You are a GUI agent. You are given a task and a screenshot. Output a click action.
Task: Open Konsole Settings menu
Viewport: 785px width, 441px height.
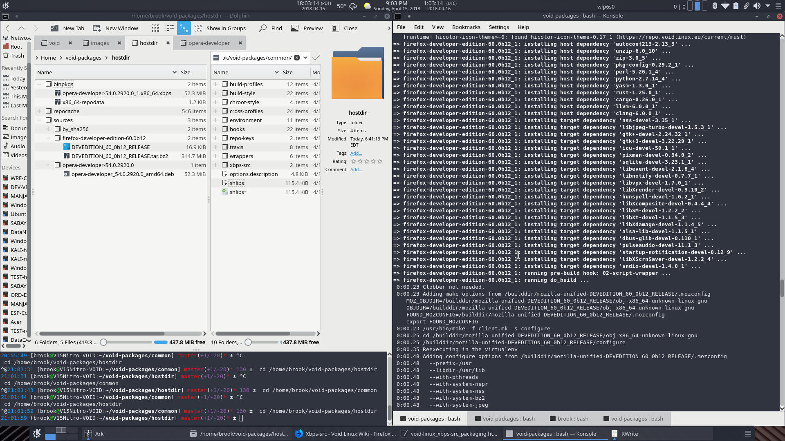(499, 27)
